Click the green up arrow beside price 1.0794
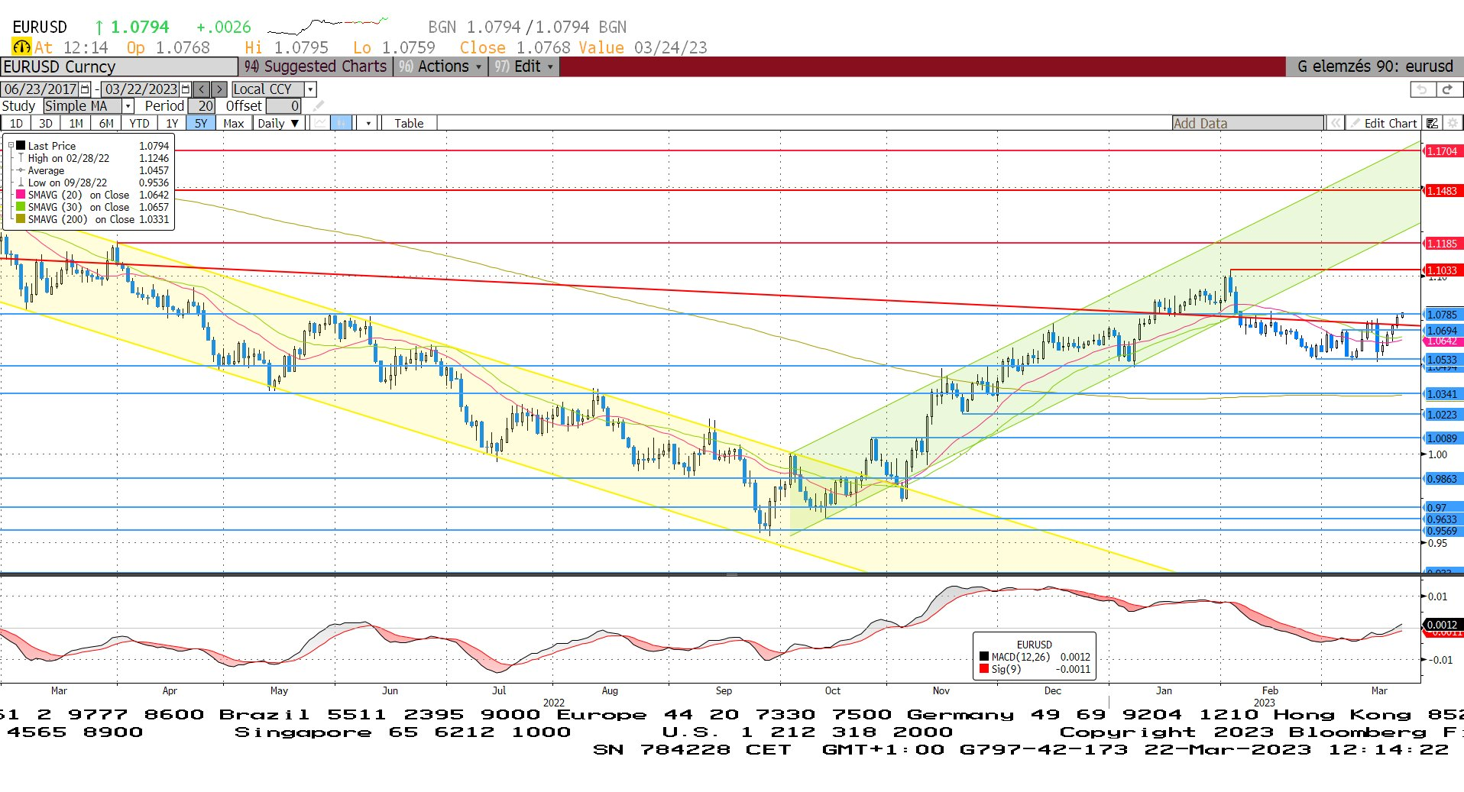The width and height of the screenshot is (1464, 792). [99, 27]
